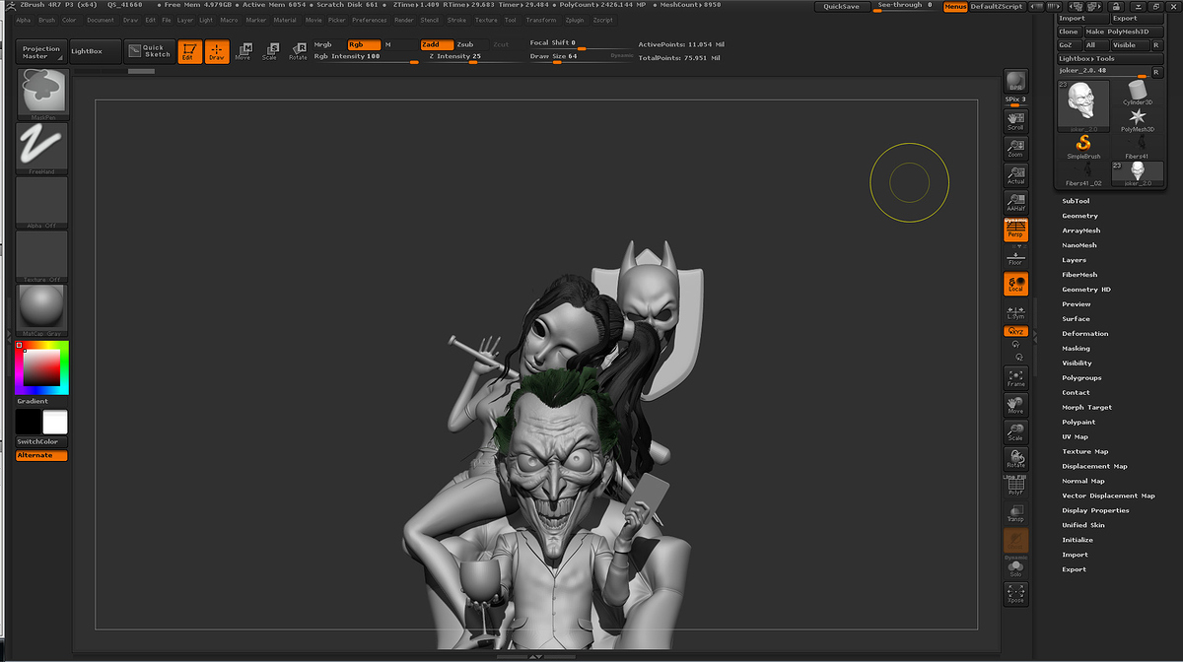Open the Zplugin menu
Viewport: 1183px width, 662px height.
(x=575, y=20)
